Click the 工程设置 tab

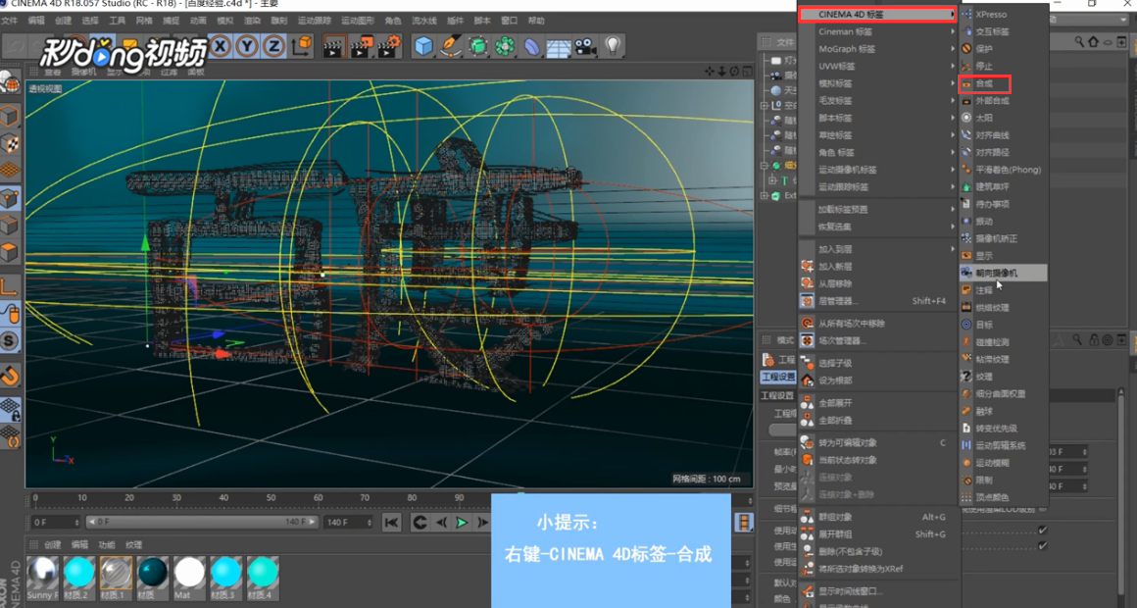coord(778,378)
